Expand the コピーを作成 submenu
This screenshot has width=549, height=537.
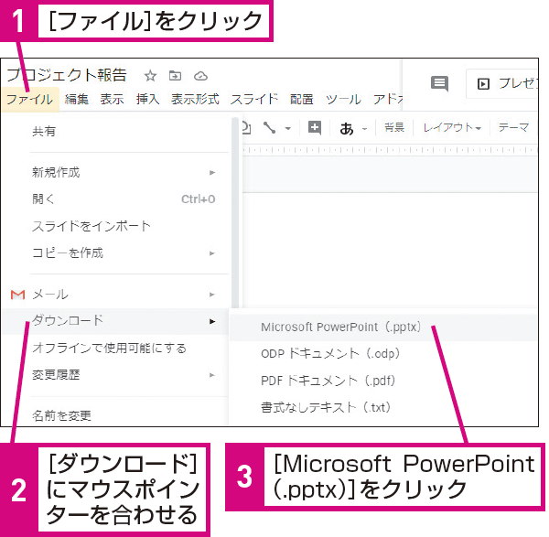115,252
